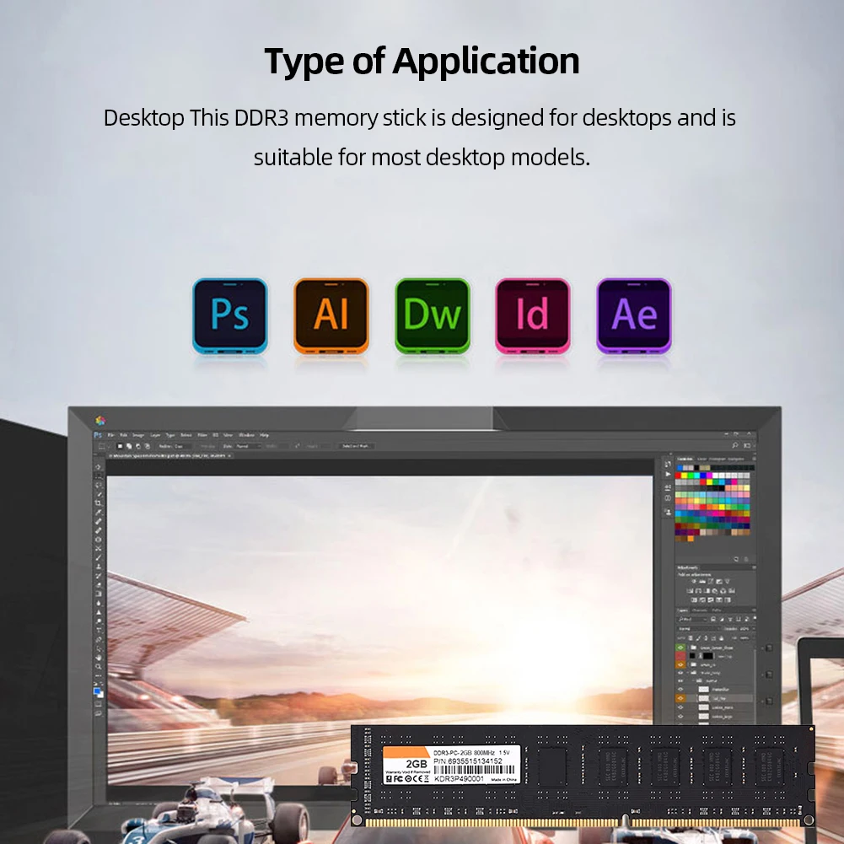Click the blue foreground color swatch

click(97, 690)
